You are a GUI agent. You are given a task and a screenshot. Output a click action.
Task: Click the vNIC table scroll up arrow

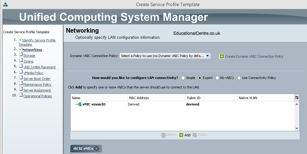(x=297, y=104)
